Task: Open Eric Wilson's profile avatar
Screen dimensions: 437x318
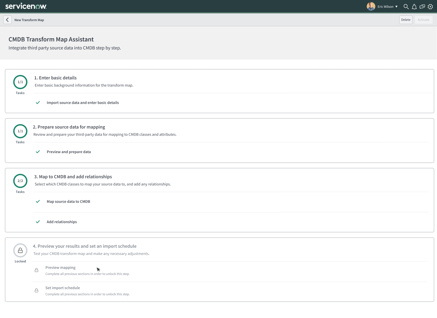Action: click(x=371, y=6)
